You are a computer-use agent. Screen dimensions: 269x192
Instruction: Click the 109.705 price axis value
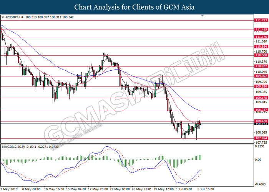pos(261,82)
